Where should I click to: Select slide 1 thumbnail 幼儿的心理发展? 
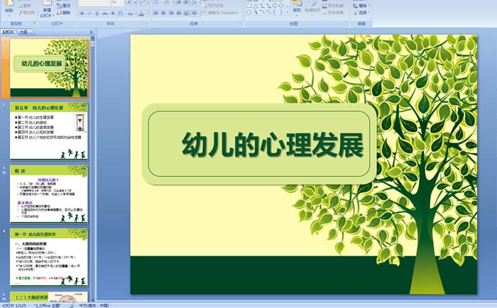click(49, 67)
